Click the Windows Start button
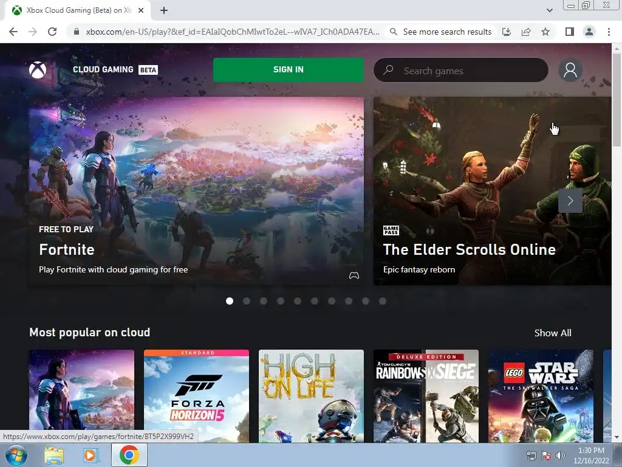622x467 pixels. (x=16, y=455)
